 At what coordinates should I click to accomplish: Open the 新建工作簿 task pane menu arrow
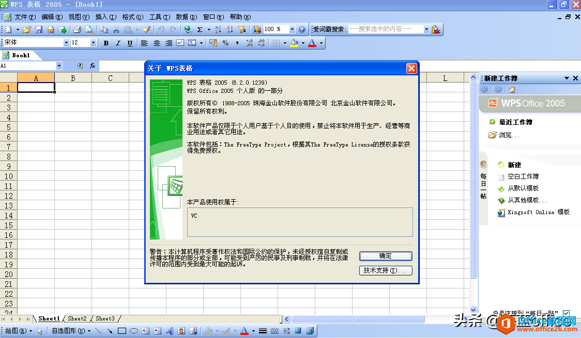567,78
